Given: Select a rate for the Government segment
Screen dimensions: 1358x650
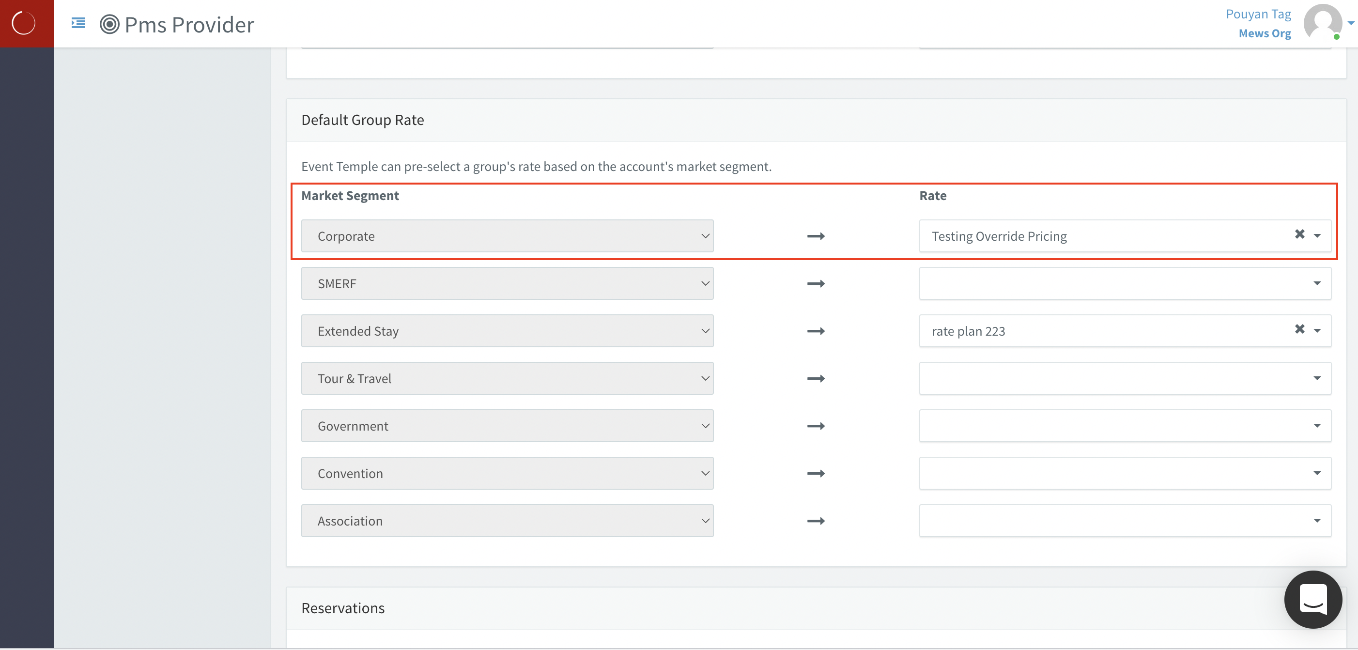Looking at the screenshot, I should [x=1125, y=425].
